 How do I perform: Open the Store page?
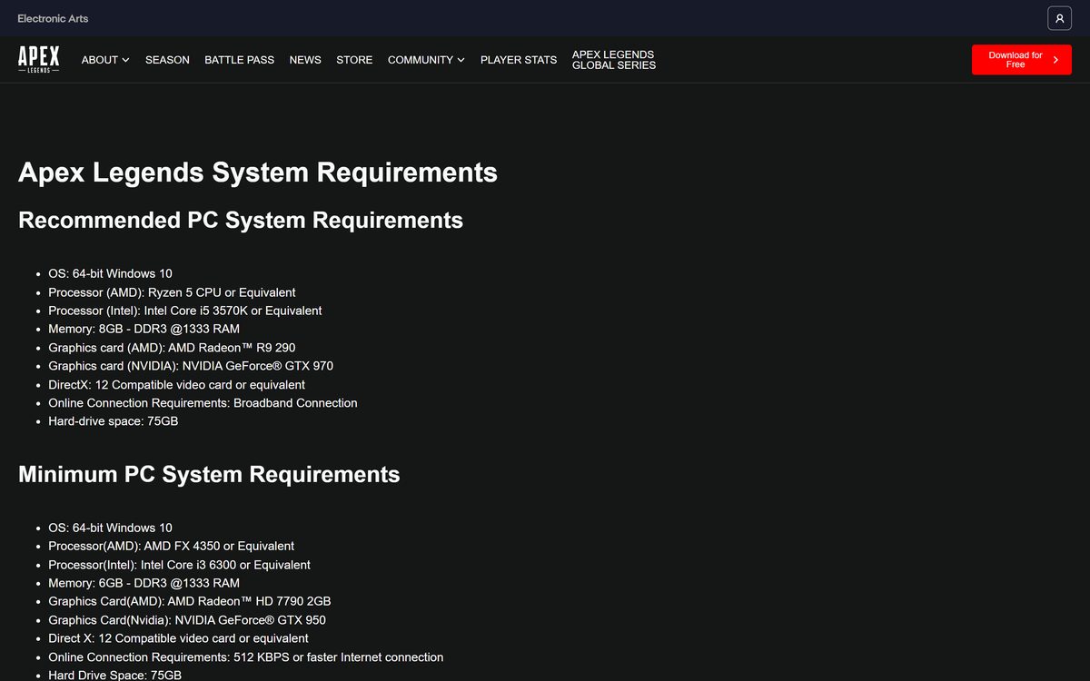click(354, 60)
